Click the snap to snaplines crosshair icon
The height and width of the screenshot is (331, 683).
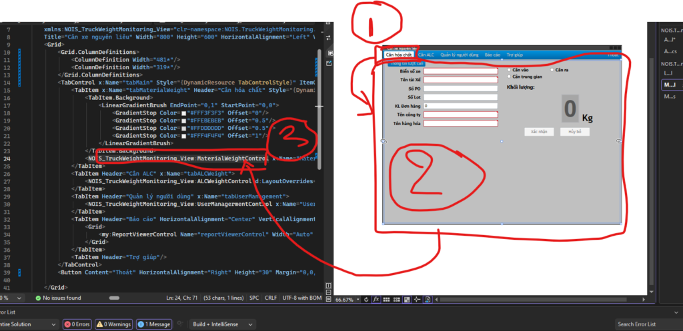tap(417, 300)
